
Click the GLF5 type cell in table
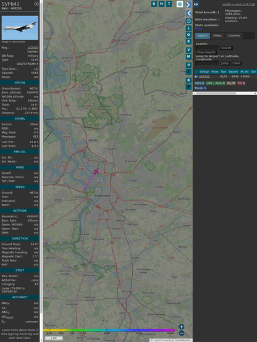tap(224, 77)
